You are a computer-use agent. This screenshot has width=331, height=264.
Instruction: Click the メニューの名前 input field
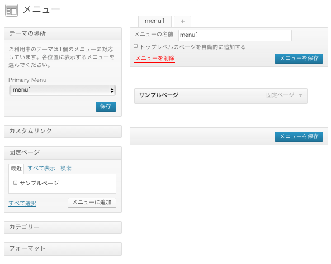235,35
